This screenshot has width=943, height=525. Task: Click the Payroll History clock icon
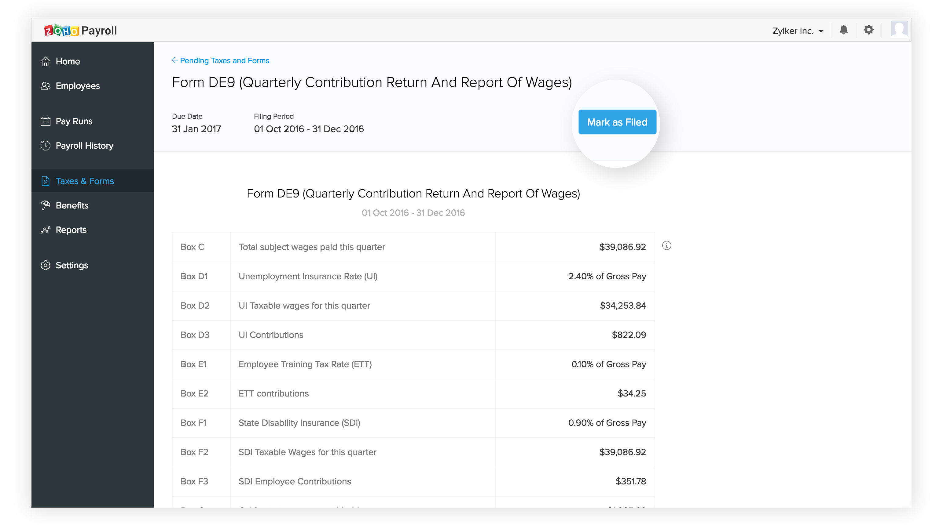46,146
